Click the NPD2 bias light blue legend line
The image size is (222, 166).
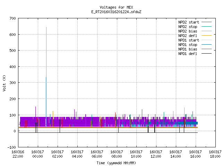point(206,31)
